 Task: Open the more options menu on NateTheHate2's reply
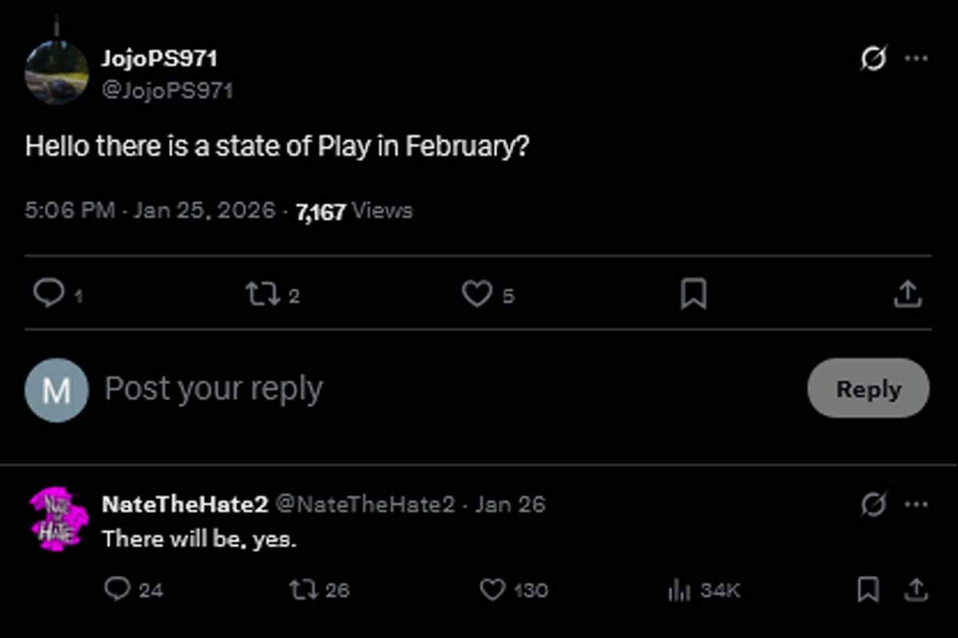point(916,504)
